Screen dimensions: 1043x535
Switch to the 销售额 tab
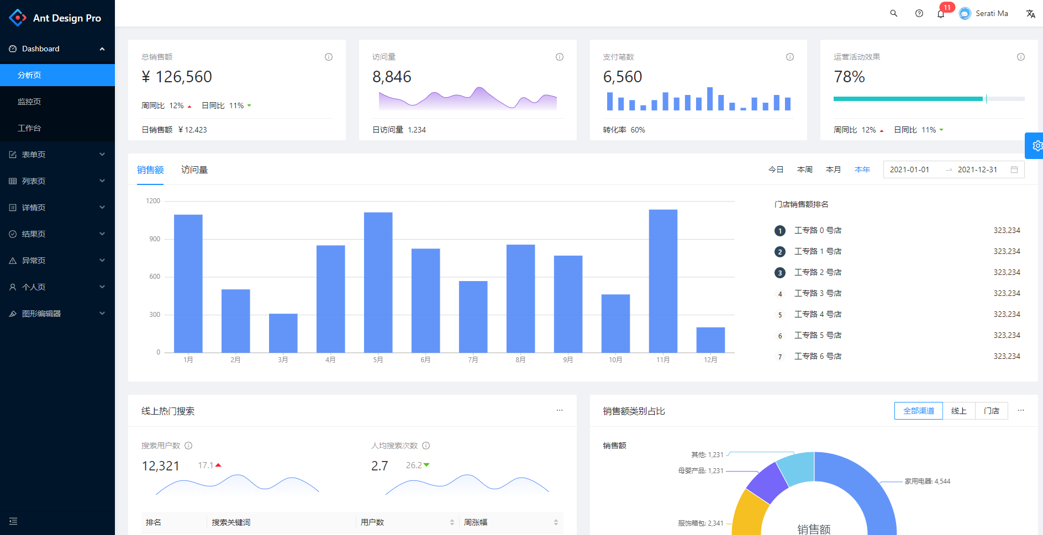click(x=150, y=169)
